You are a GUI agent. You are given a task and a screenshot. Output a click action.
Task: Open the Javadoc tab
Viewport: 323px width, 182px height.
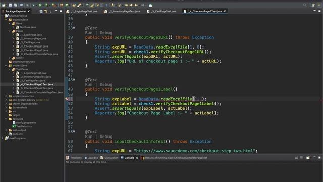pyautogui.click(x=91, y=158)
